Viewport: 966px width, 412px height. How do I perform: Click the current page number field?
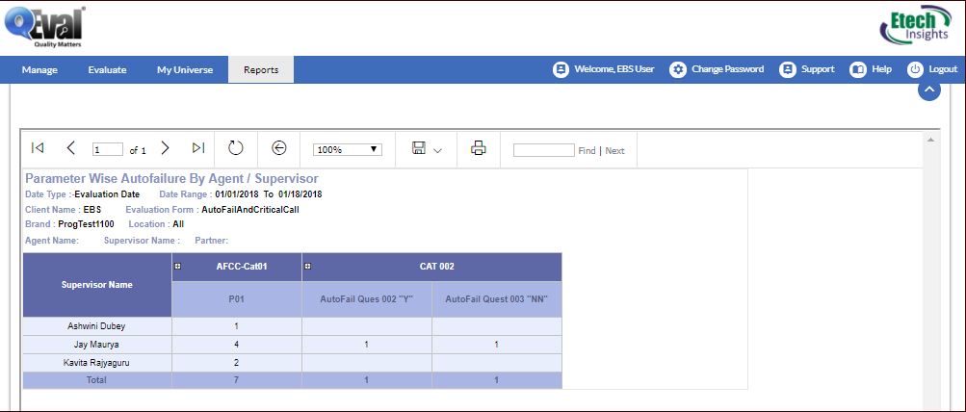(x=108, y=150)
